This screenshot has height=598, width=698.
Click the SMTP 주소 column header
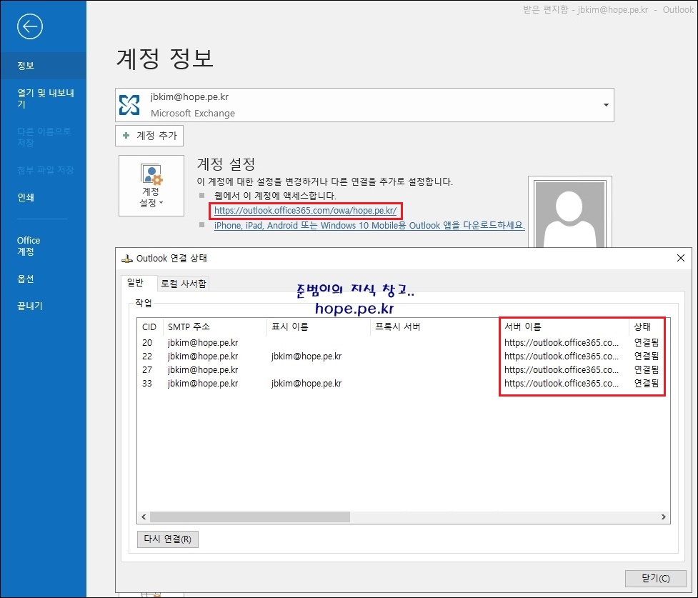click(215, 327)
